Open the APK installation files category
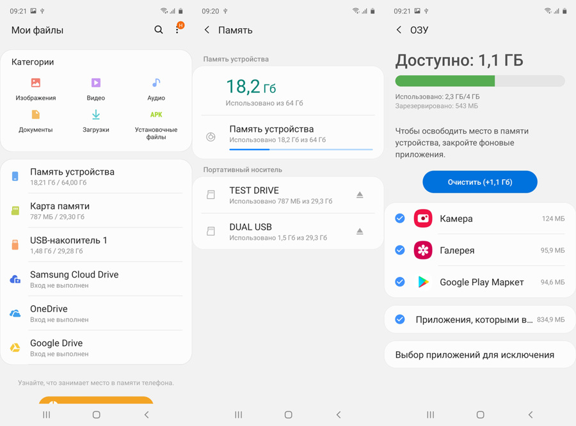This screenshot has width=576, height=426. coord(156,115)
